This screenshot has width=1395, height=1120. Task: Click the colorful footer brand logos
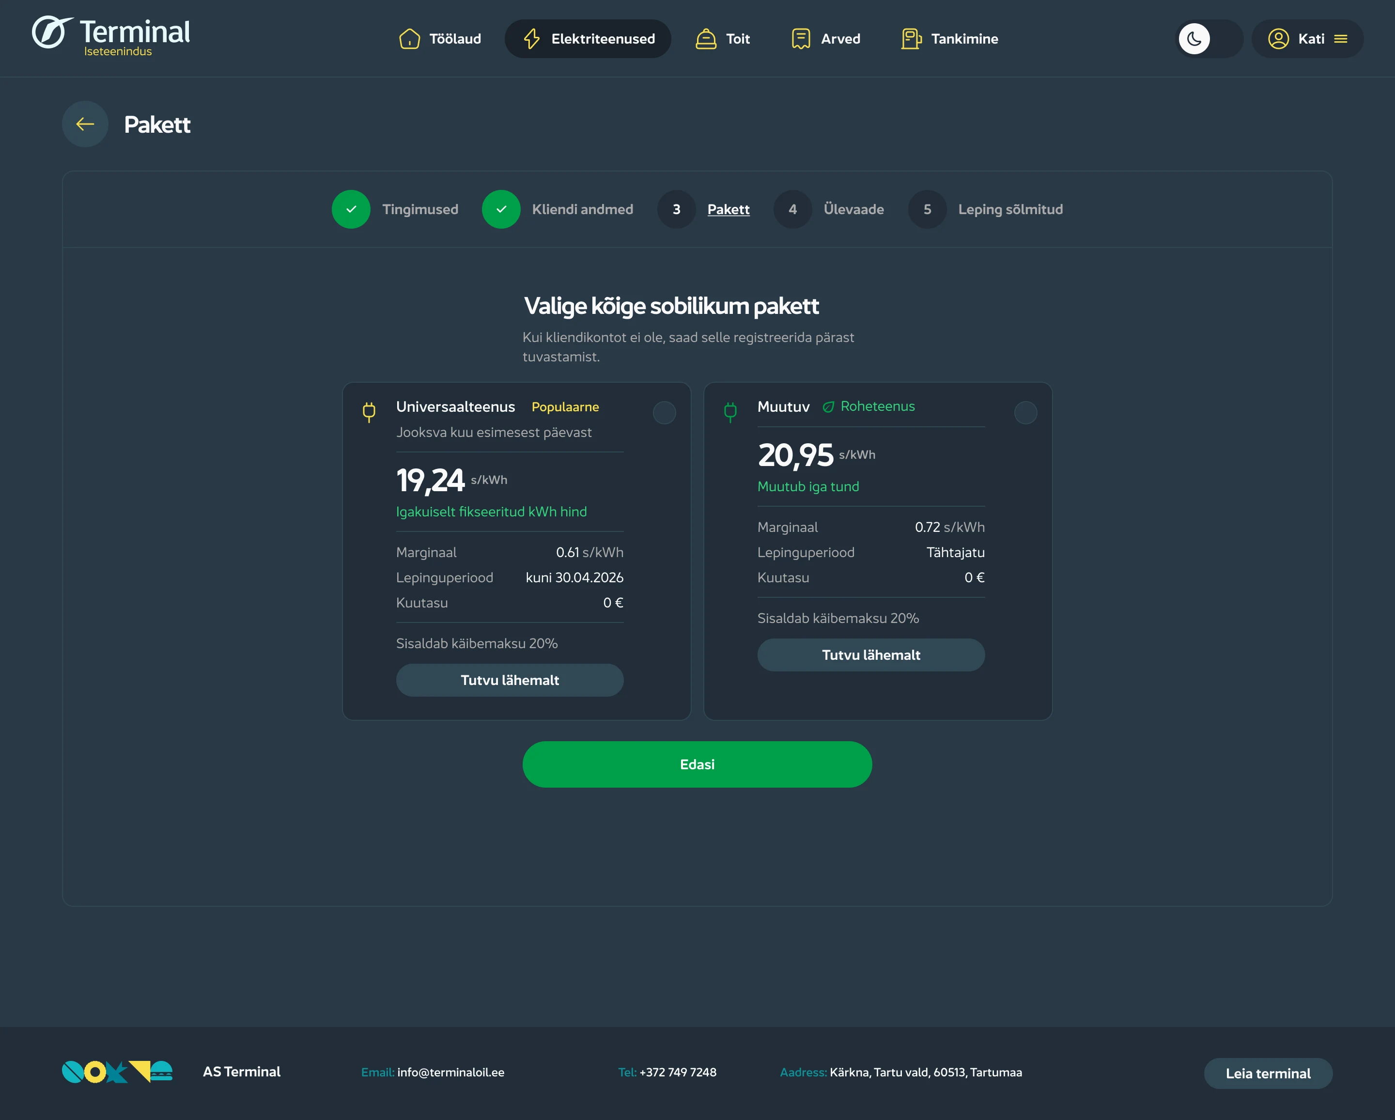(117, 1072)
